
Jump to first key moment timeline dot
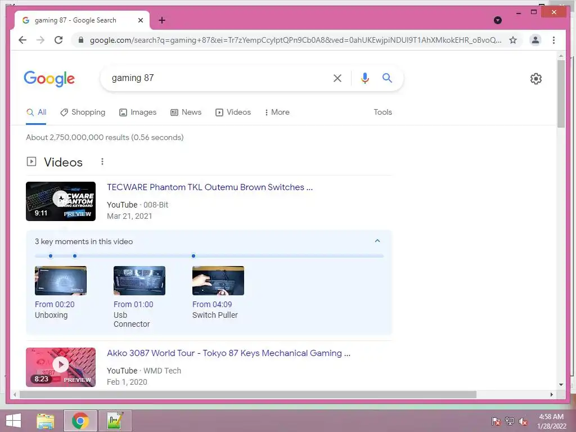pyautogui.click(x=50, y=256)
